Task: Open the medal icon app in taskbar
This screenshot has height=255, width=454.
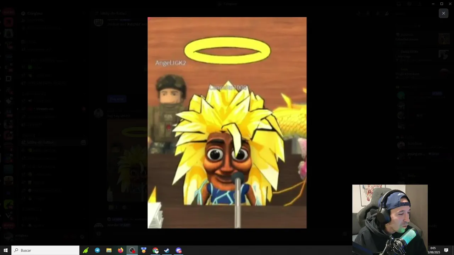Action: click(144, 250)
